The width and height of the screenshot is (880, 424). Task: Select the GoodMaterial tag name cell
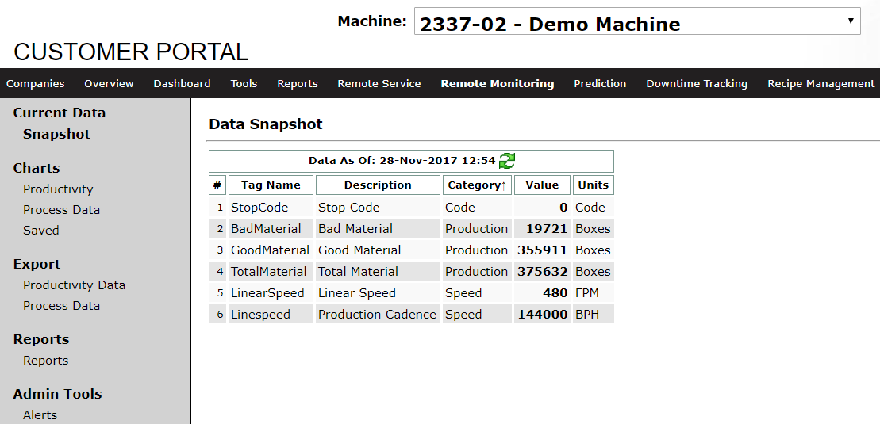pos(271,250)
